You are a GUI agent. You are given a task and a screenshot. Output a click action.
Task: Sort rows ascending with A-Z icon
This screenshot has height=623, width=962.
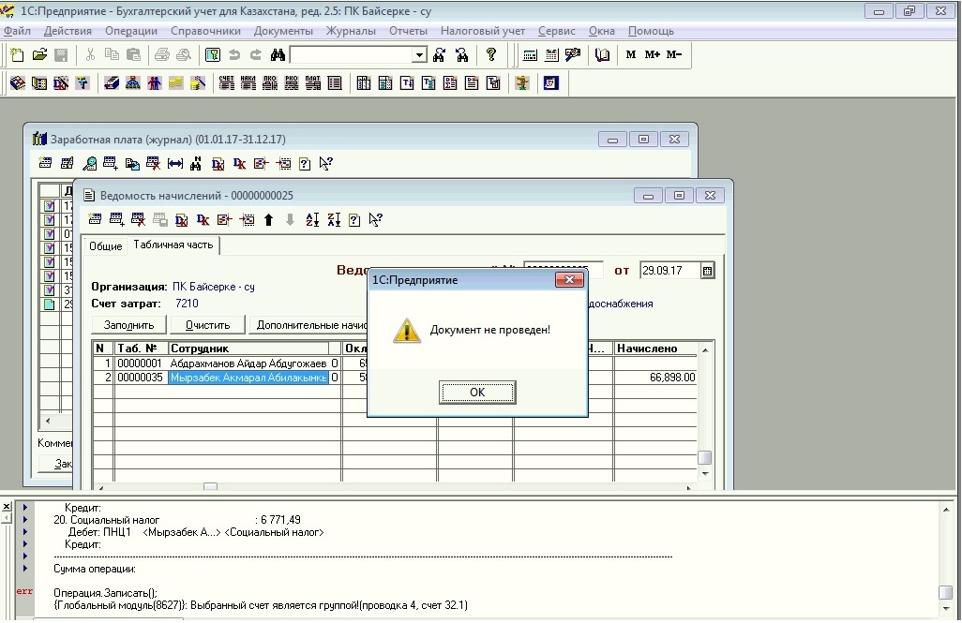pyautogui.click(x=312, y=220)
